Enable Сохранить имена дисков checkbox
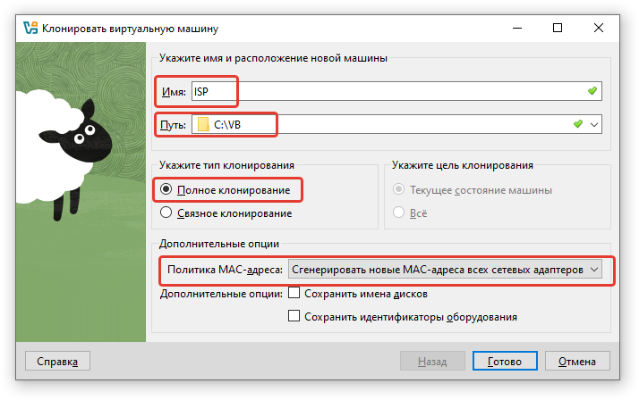 pyautogui.click(x=294, y=293)
